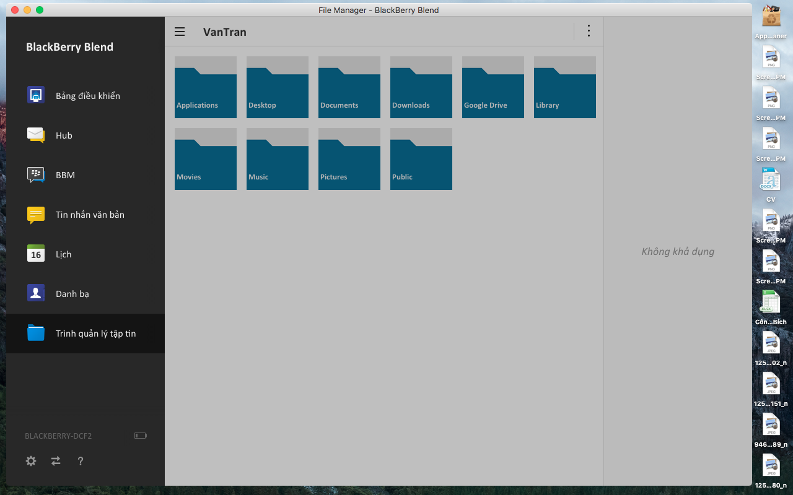Open the Documents folder

tap(349, 87)
